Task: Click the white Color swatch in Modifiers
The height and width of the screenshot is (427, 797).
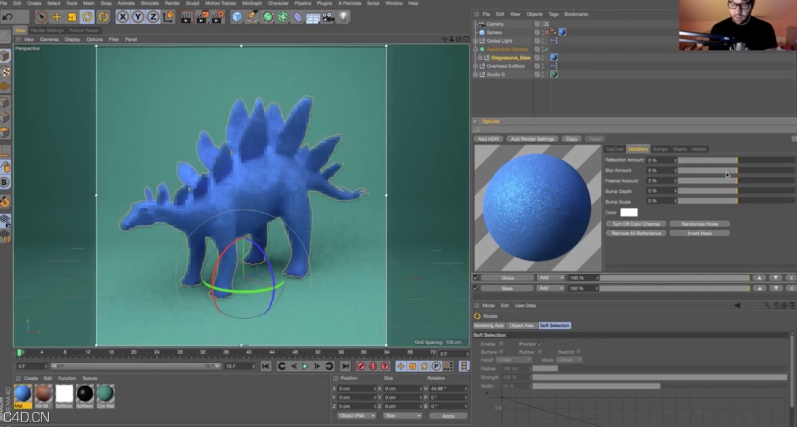Action: (x=629, y=212)
